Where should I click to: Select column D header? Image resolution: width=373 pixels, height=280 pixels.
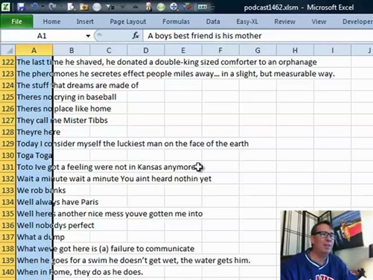146,50
